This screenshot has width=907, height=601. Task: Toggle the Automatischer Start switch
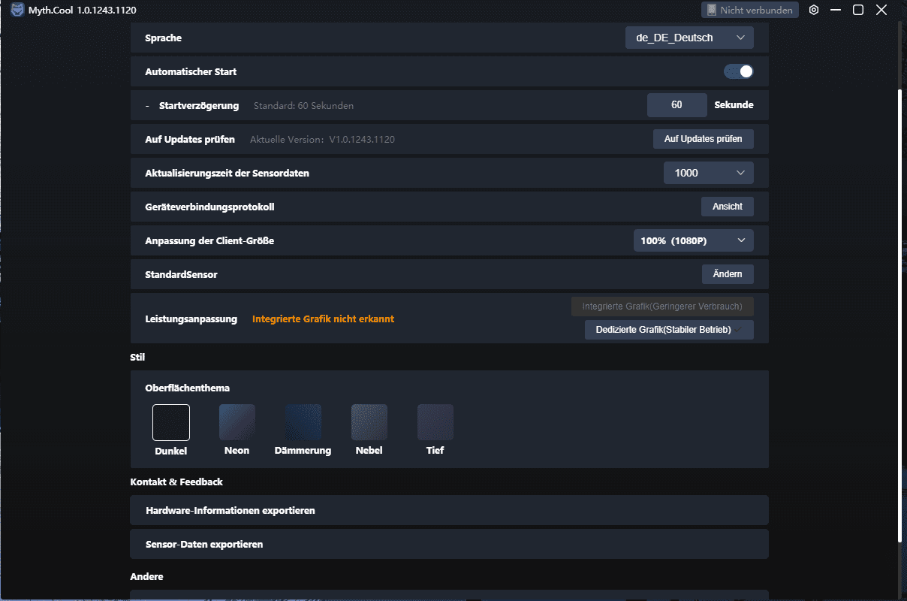(738, 71)
